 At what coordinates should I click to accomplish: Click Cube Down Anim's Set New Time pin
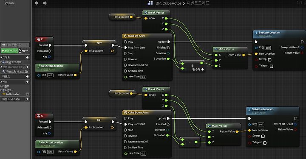[126, 148]
